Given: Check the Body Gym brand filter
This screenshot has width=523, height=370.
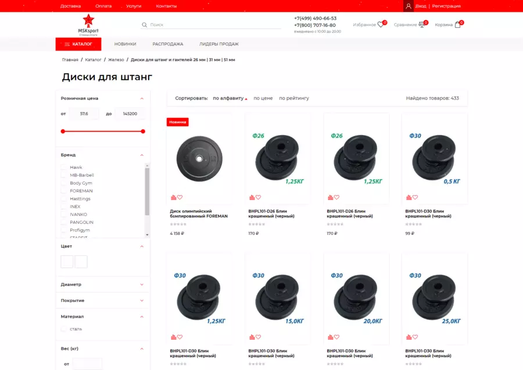Looking at the screenshot, I should pyautogui.click(x=64, y=183).
